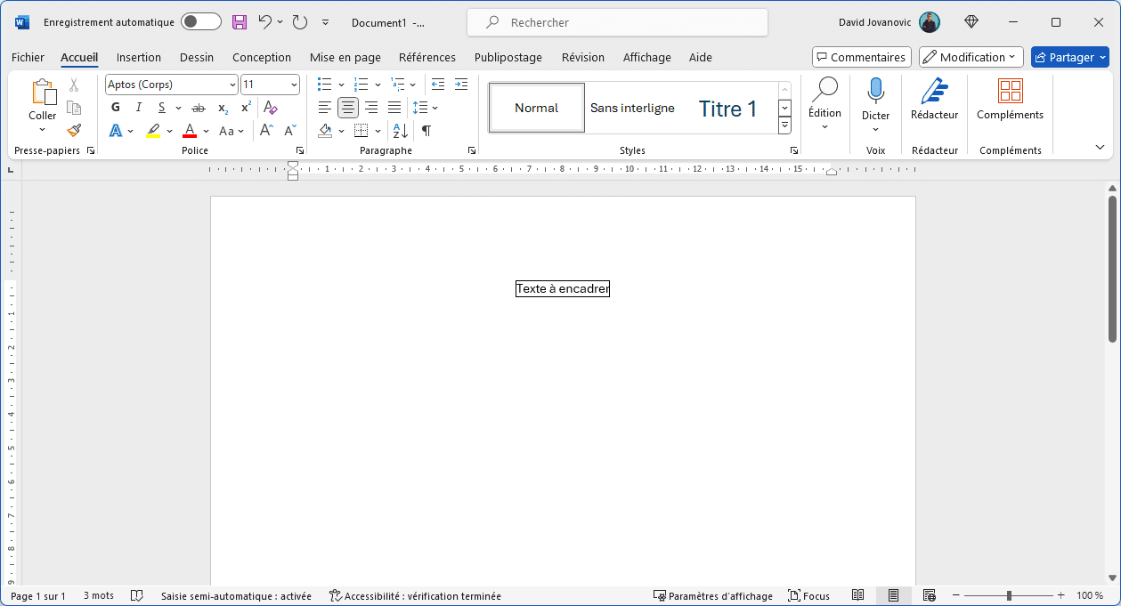The image size is (1121, 606).
Task: Switch to the Dessin tab
Action: [x=197, y=57]
